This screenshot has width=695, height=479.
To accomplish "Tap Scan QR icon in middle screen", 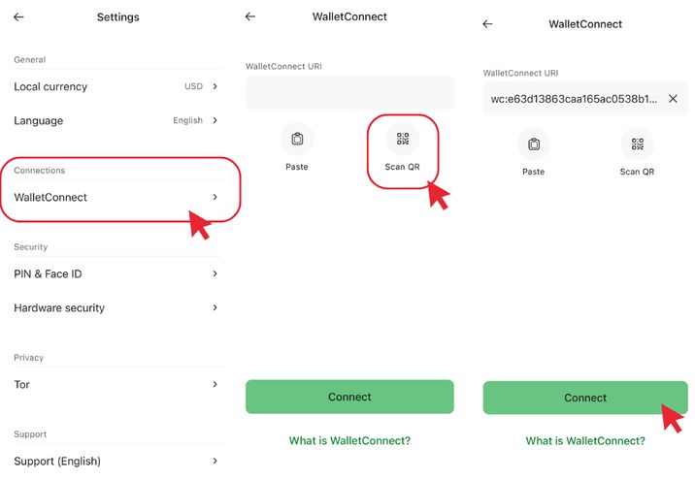I will click(402, 140).
